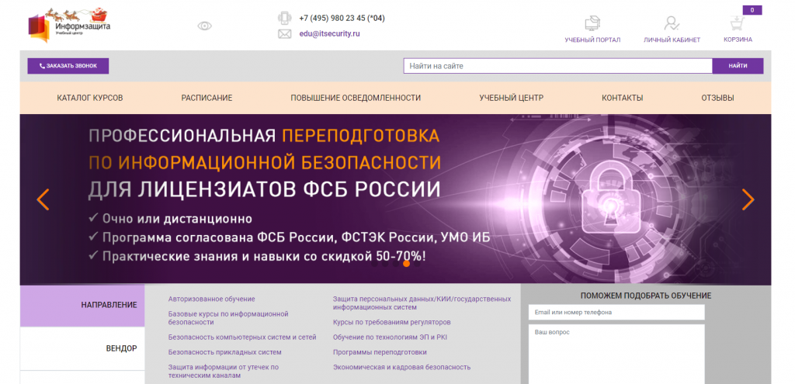Click the professional retraining banner image
The width and height of the screenshot is (795, 384).
[x=395, y=199]
